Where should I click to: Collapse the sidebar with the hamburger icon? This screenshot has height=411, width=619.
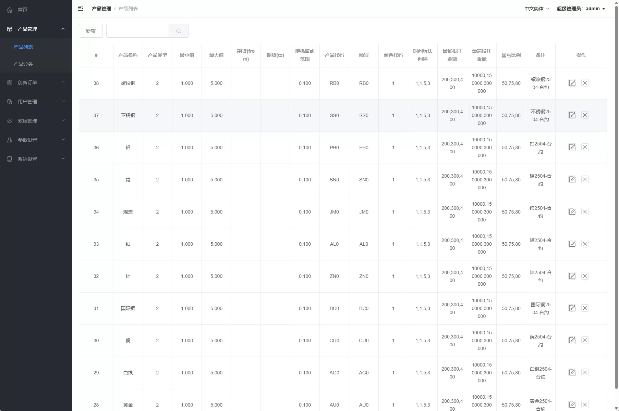pos(81,9)
